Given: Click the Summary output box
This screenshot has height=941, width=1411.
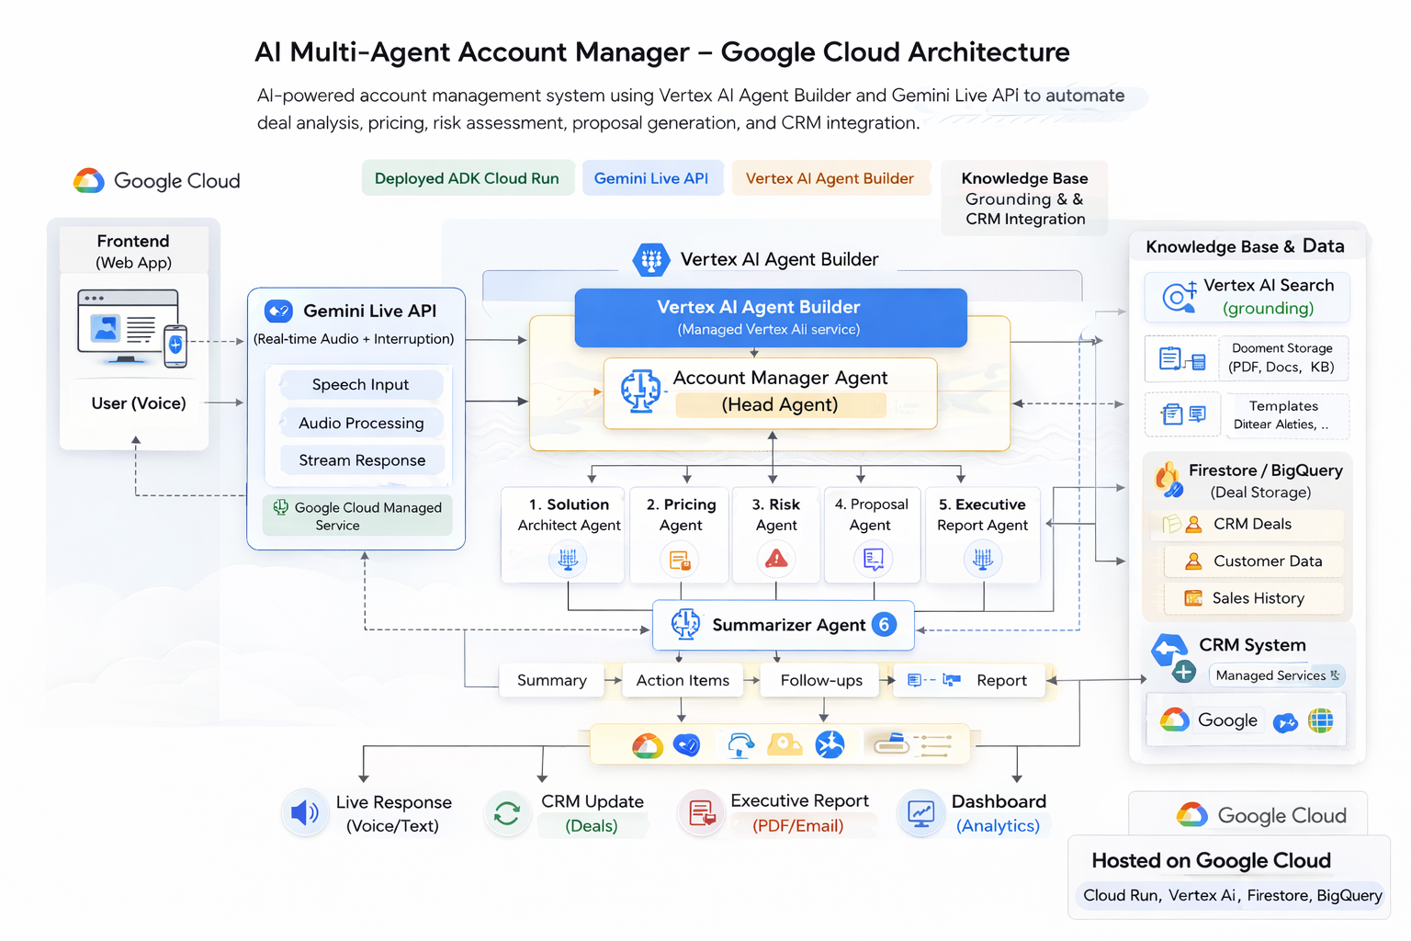Looking at the screenshot, I should pyautogui.click(x=551, y=681).
